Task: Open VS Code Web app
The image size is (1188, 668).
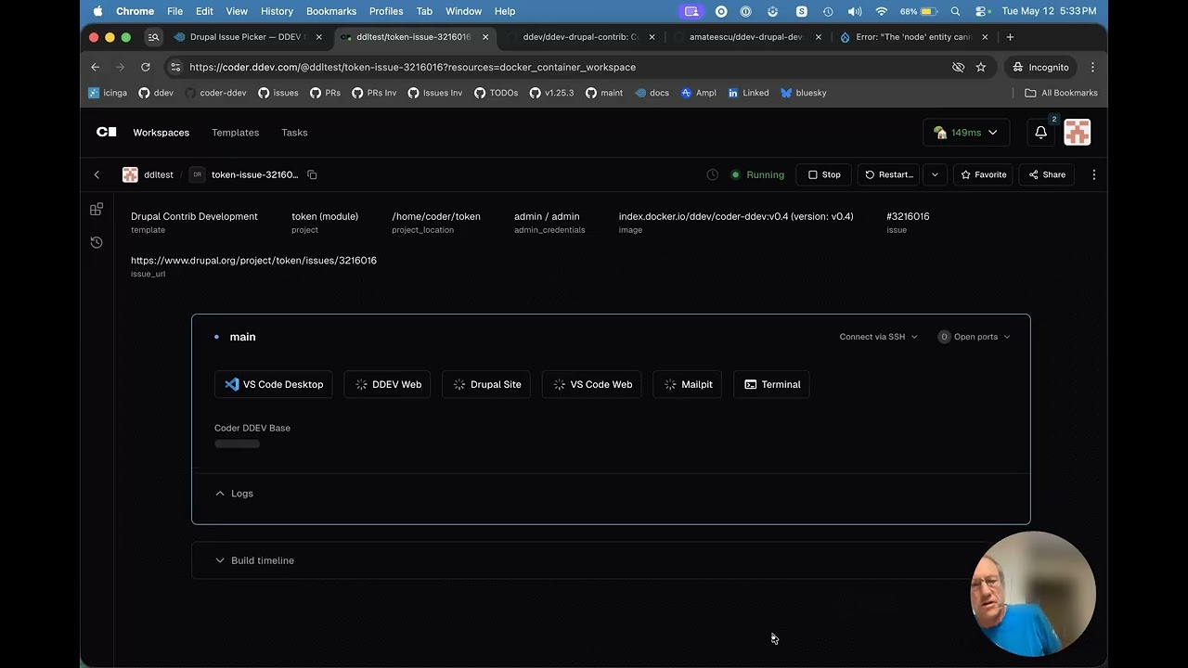Action: [591, 384]
